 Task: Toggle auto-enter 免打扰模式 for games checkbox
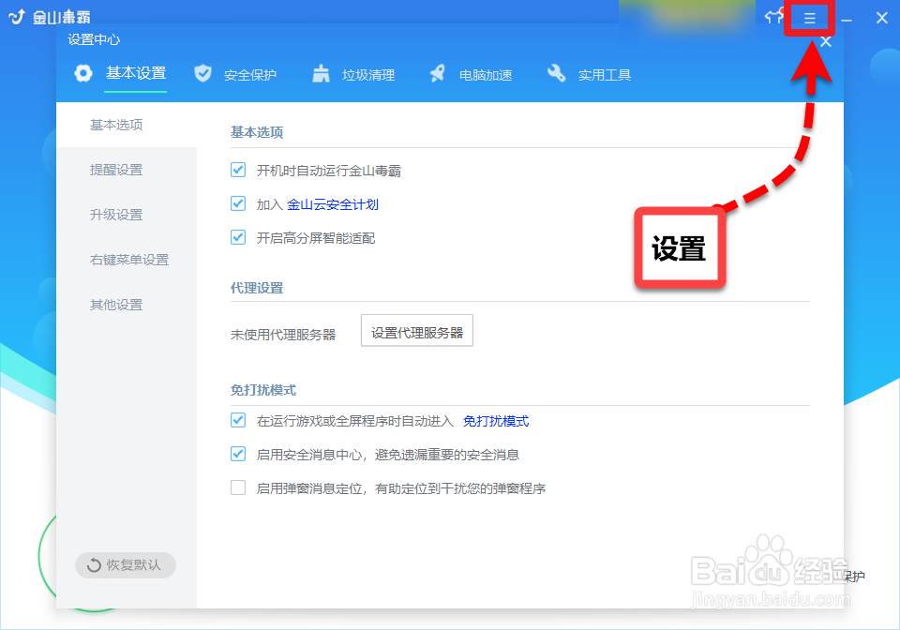(x=238, y=421)
